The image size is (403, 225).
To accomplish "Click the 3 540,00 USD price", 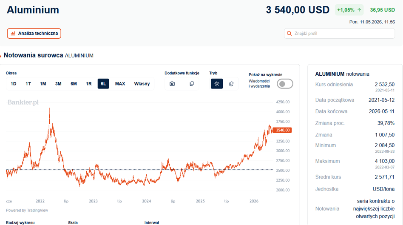I will (x=298, y=10).
